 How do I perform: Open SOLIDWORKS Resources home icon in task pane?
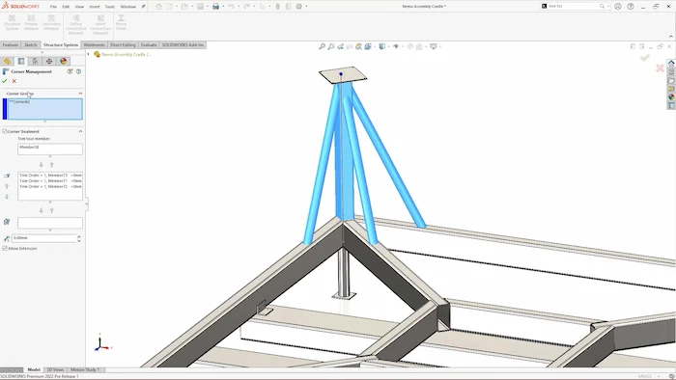[671, 63]
